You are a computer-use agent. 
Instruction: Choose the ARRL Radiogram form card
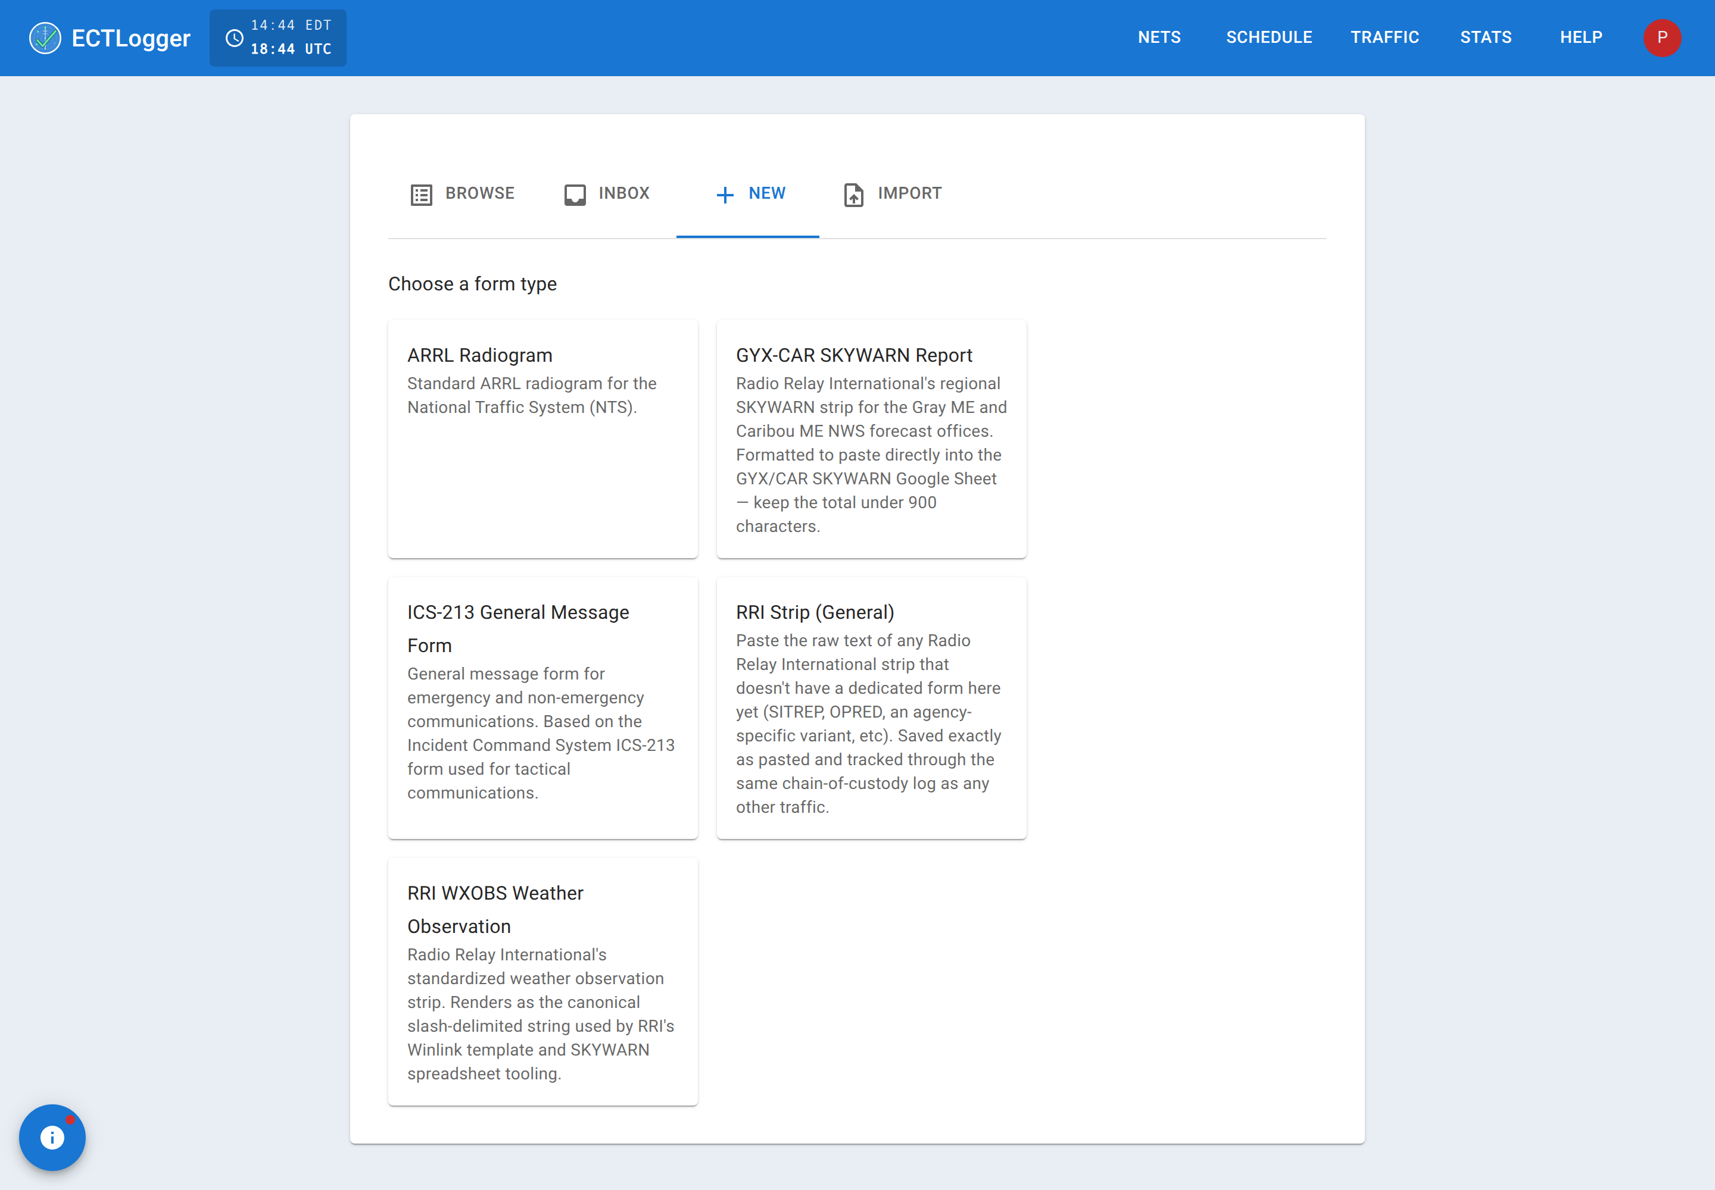(x=542, y=439)
